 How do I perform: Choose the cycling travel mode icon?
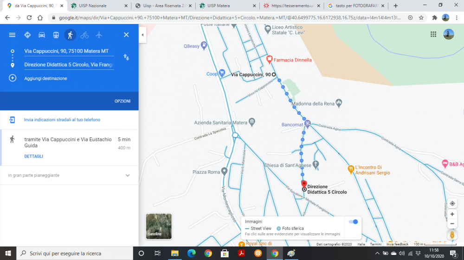(84, 35)
